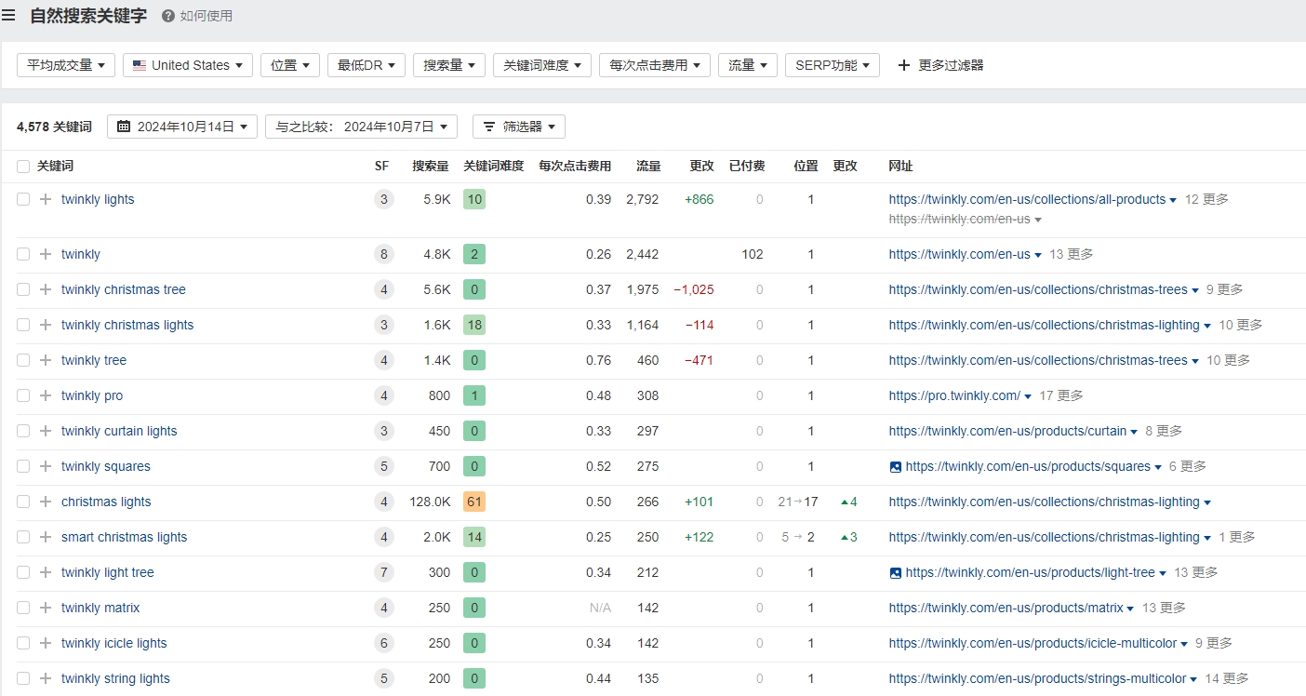Screen dimensions: 1306x696
Task: Sort by the 网址 column header
Action: click(901, 166)
